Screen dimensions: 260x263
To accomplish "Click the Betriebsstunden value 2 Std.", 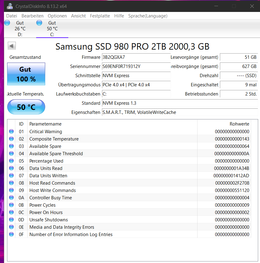I will (239, 94).
